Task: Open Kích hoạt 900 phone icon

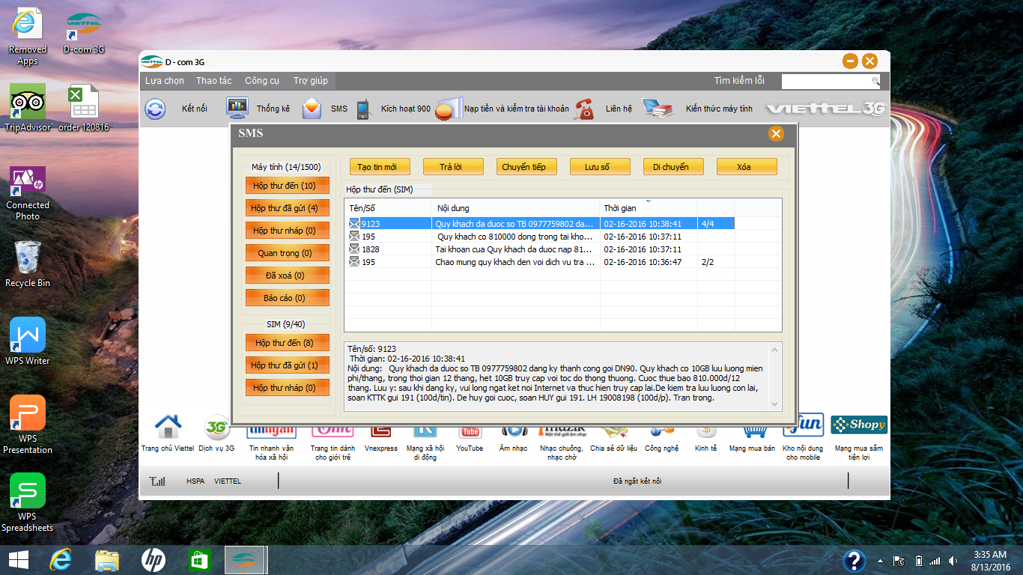Action: (x=363, y=109)
